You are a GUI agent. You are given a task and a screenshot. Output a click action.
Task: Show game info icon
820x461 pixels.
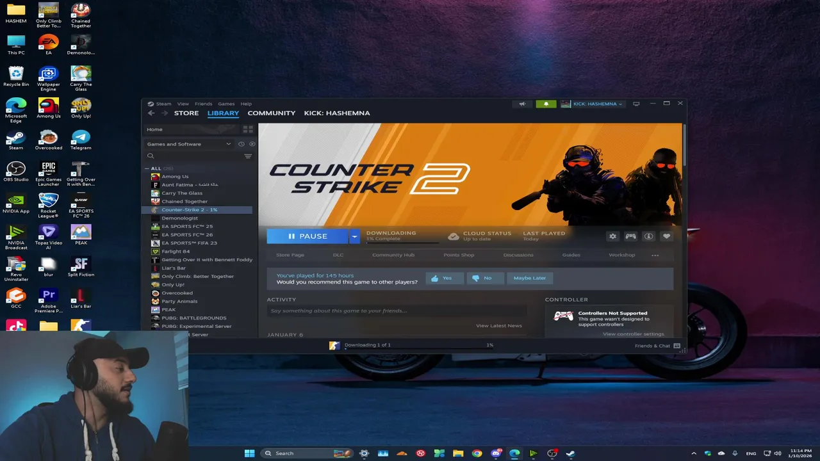click(648, 236)
